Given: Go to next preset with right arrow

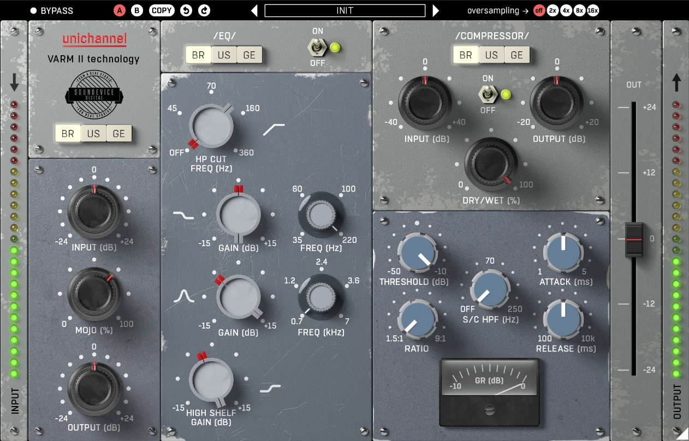Looking at the screenshot, I should click(x=436, y=10).
